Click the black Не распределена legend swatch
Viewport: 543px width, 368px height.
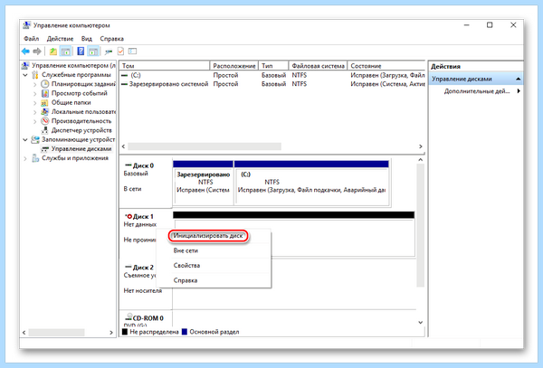click(x=125, y=332)
